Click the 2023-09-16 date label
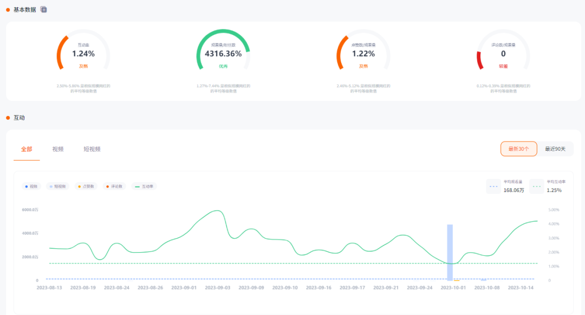The width and height of the screenshot is (585, 315). tap(318, 288)
